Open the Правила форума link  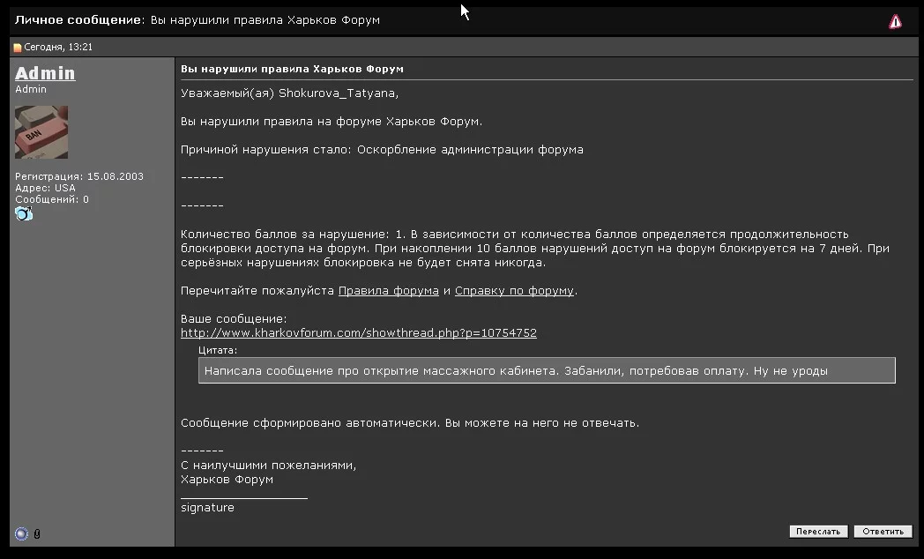pos(388,291)
